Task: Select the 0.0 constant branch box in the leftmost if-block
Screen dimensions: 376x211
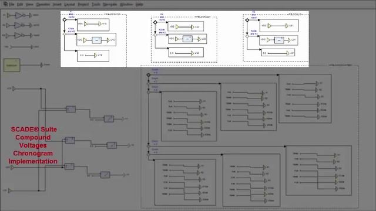Action: coord(93,56)
